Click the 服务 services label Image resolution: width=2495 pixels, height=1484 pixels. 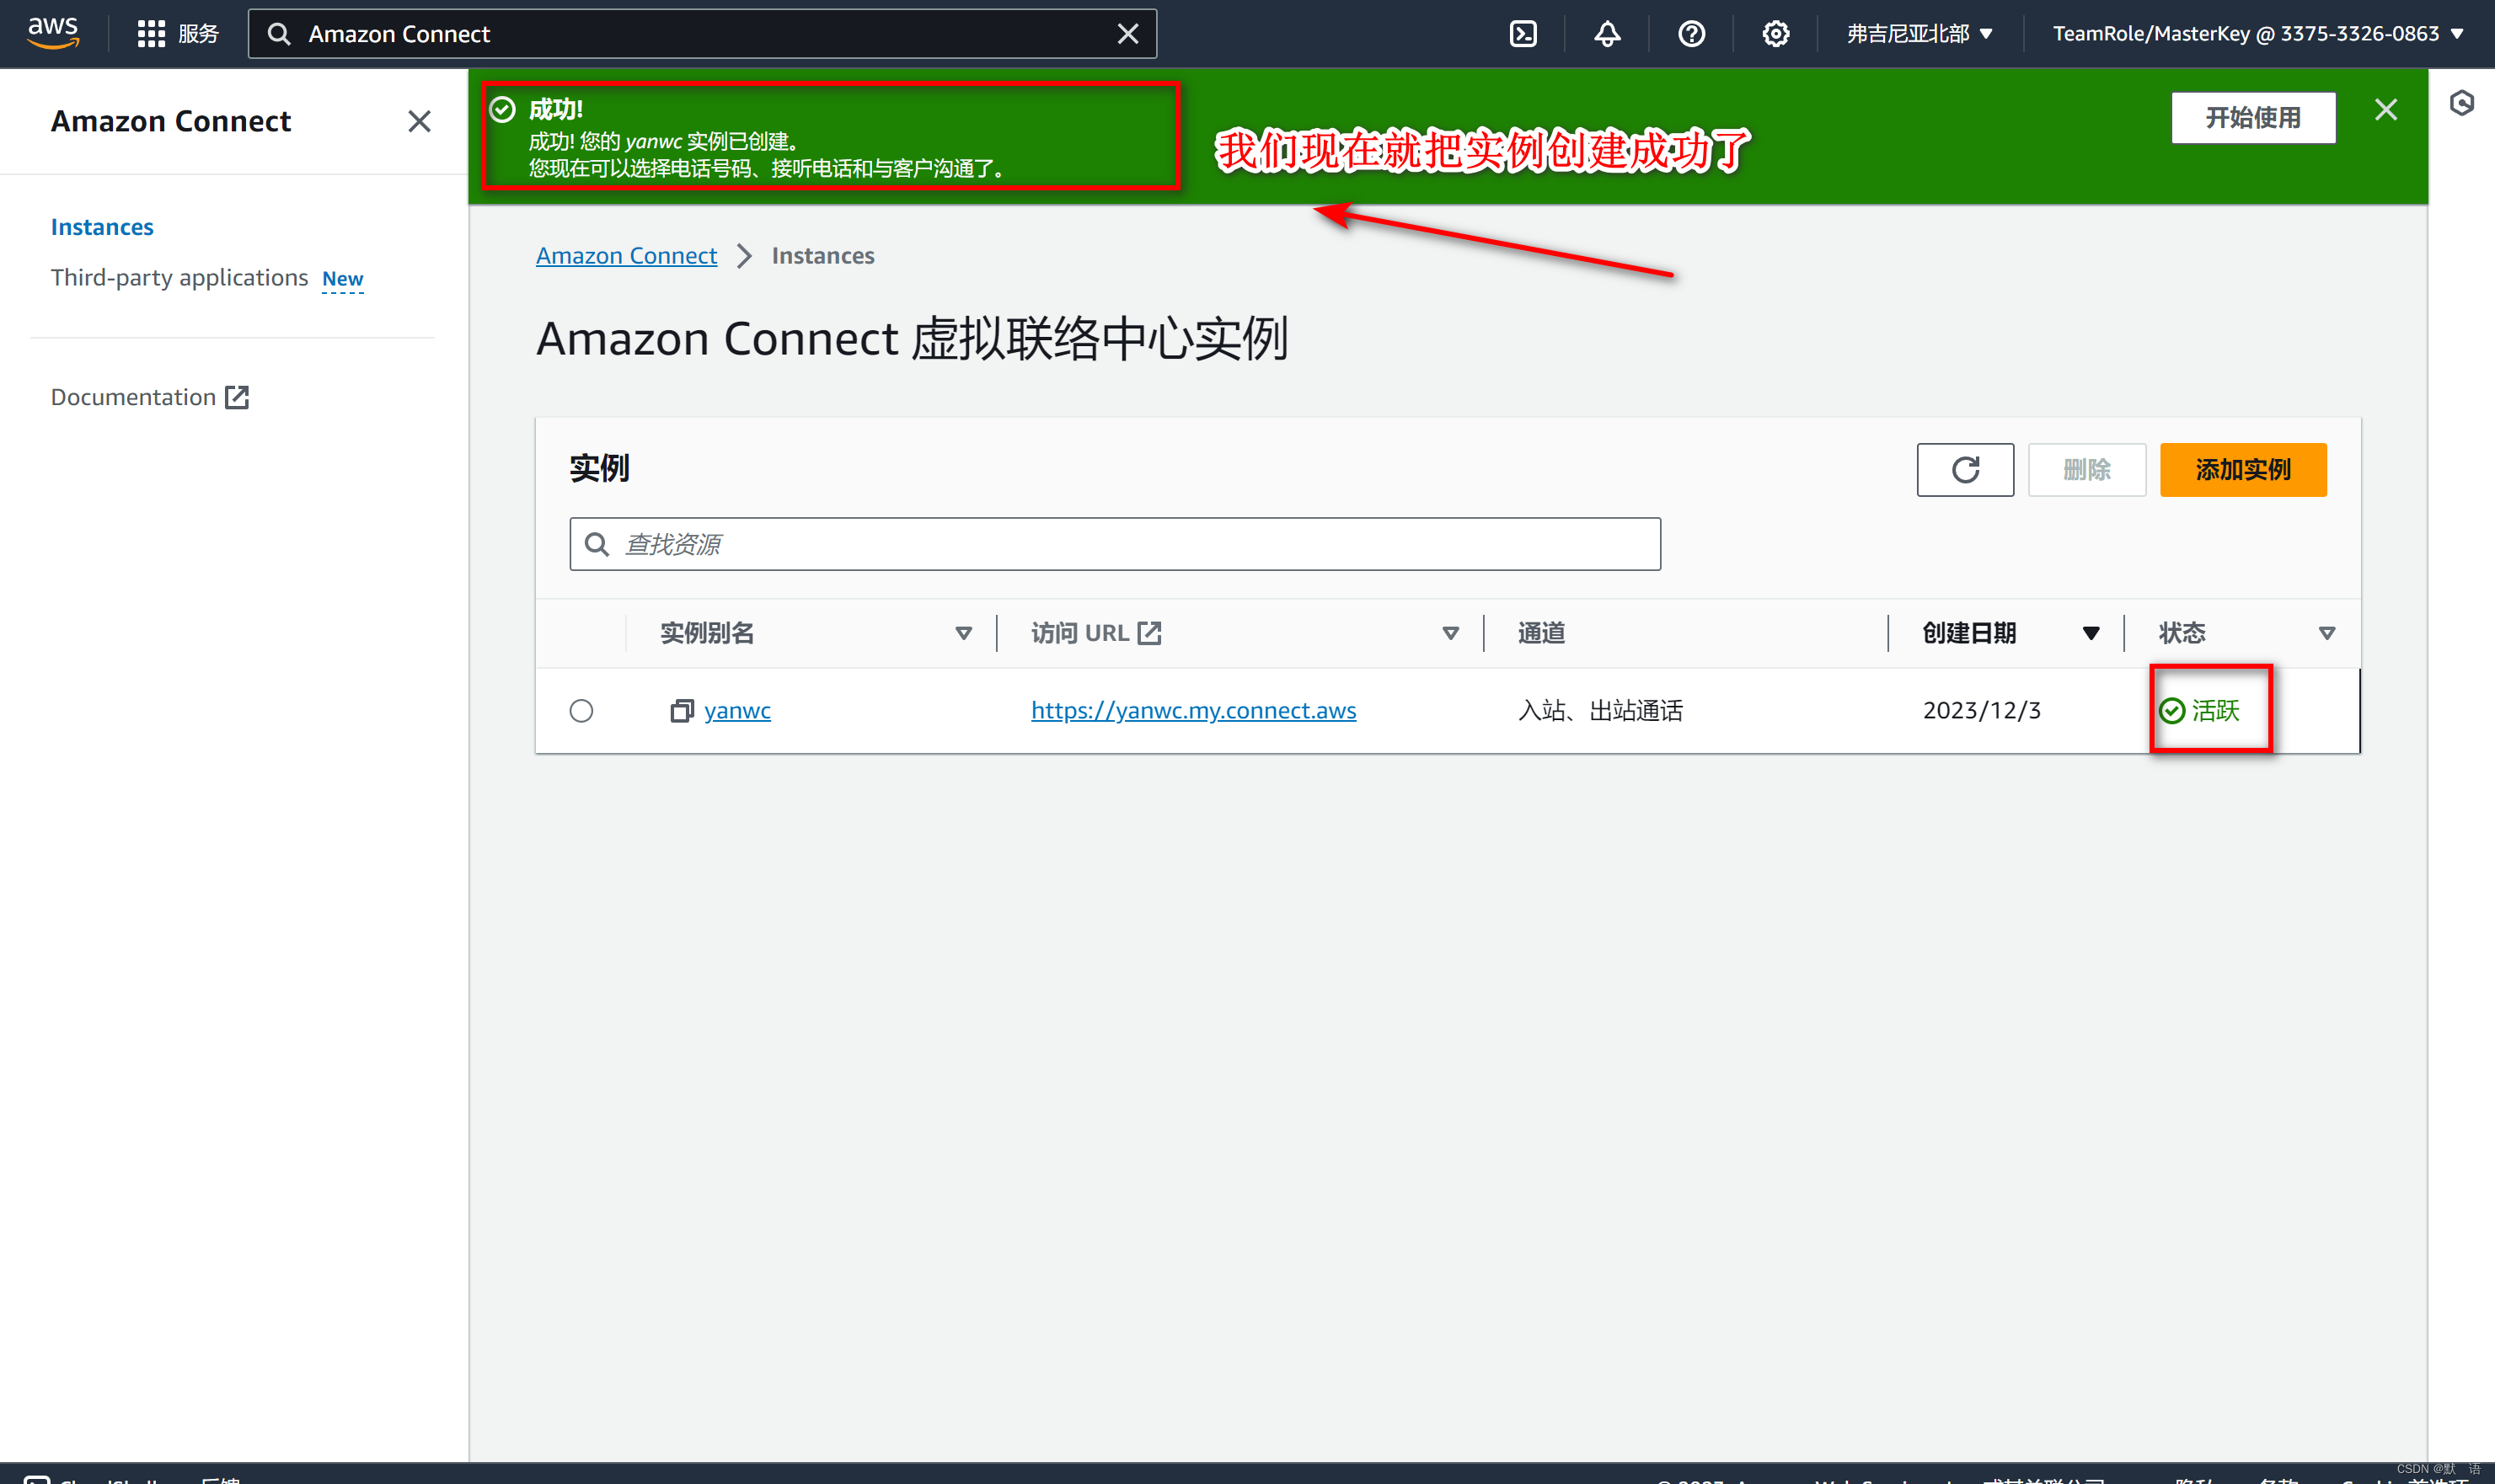tap(198, 34)
